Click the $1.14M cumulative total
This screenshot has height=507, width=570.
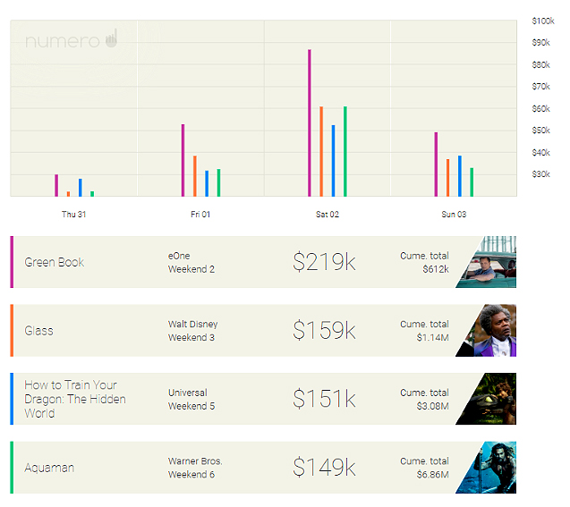(x=432, y=337)
